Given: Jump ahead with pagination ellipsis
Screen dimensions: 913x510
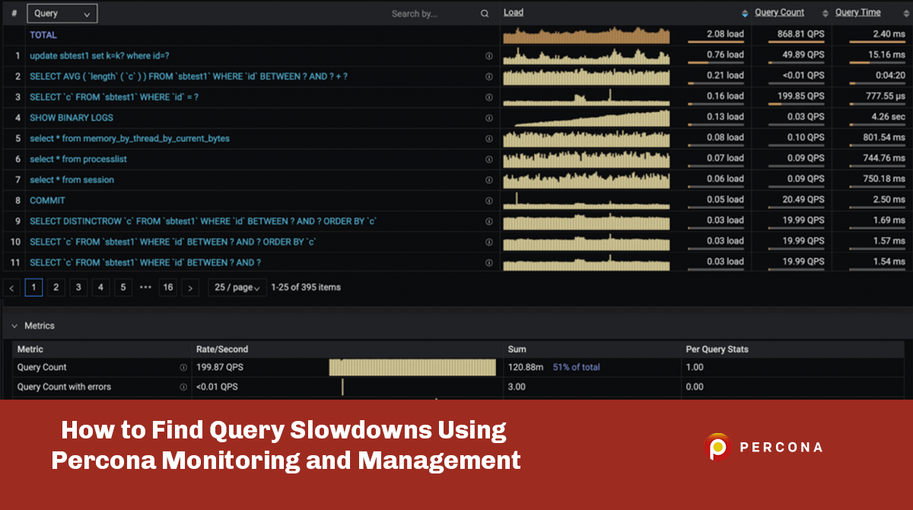Looking at the screenshot, I should (x=145, y=288).
